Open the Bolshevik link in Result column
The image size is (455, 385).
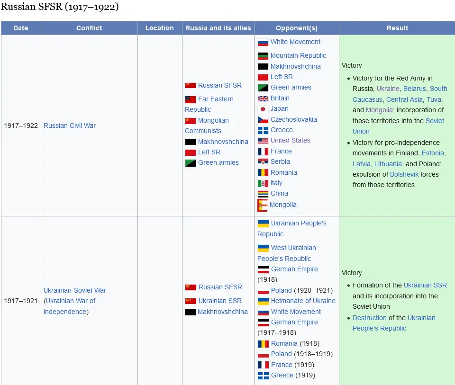pos(404,174)
